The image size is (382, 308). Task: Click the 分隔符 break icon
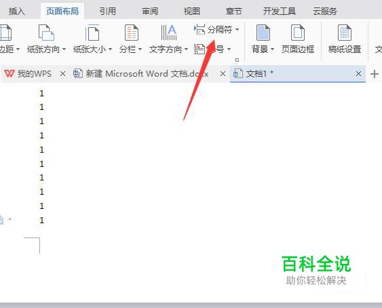[199, 29]
